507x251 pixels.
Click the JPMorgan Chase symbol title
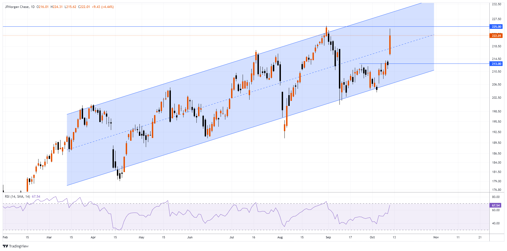tap(17, 7)
